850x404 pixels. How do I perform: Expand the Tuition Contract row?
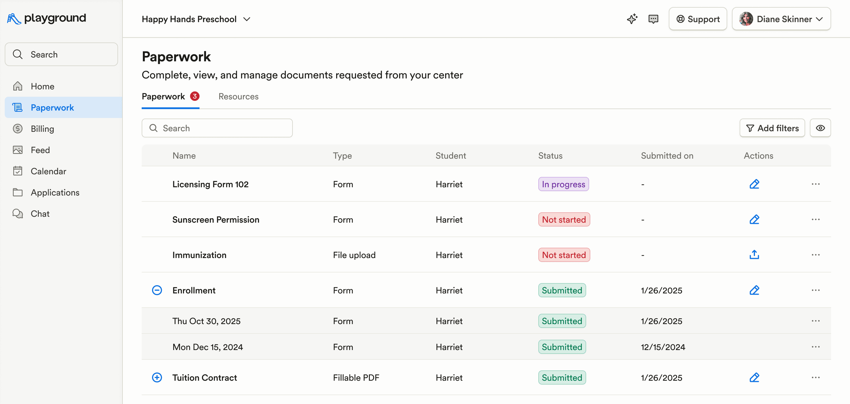[157, 377]
